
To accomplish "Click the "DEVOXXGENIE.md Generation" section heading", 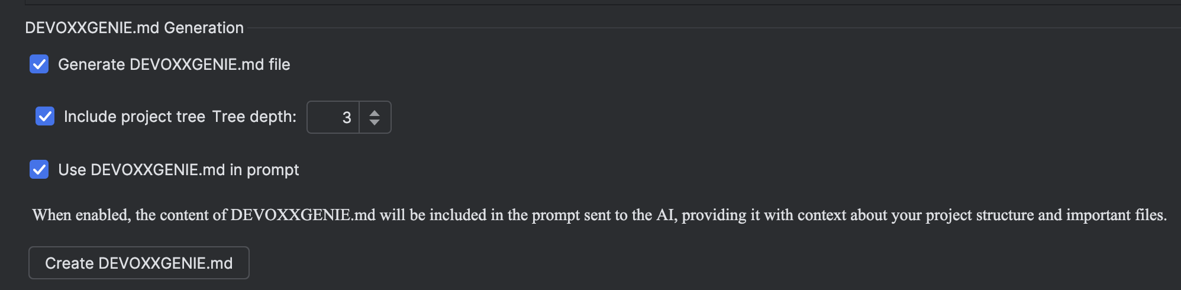I will [x=134, y=28].
